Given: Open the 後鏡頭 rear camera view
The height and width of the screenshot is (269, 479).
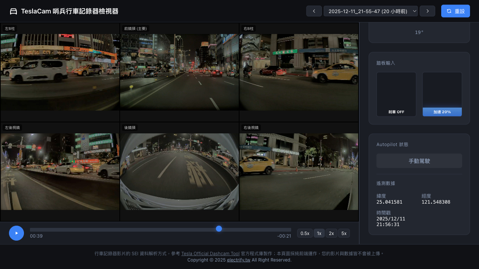Looking at the screenshot, I should pyautogui.click(x=179, y=171).
